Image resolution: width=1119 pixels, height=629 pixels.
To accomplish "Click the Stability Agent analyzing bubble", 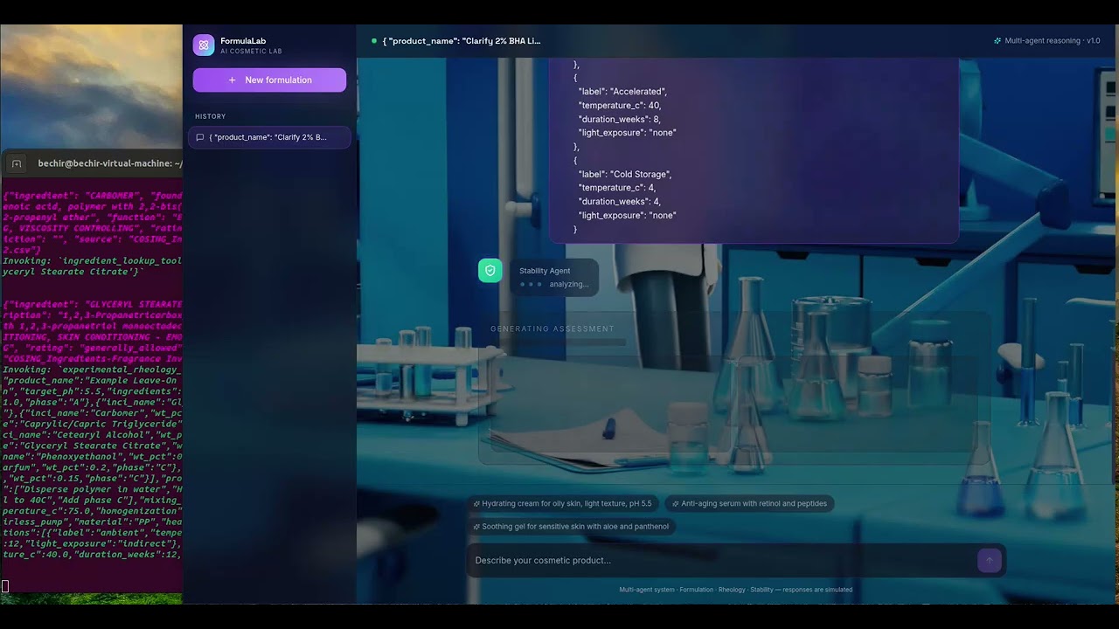I will (554, 278).
